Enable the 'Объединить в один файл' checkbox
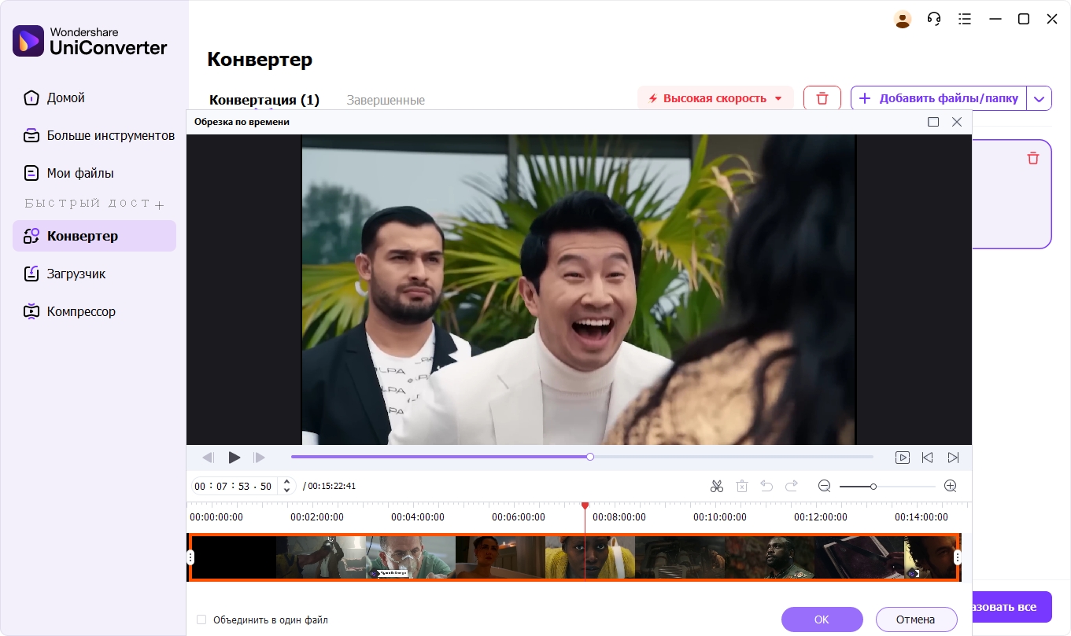Viewport: 1071px width, 636px height. 201,619
